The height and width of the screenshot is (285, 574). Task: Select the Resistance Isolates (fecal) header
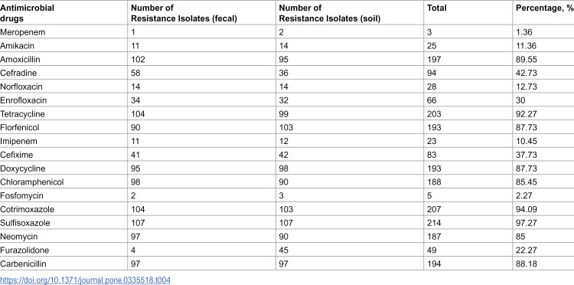coord(184,13)
